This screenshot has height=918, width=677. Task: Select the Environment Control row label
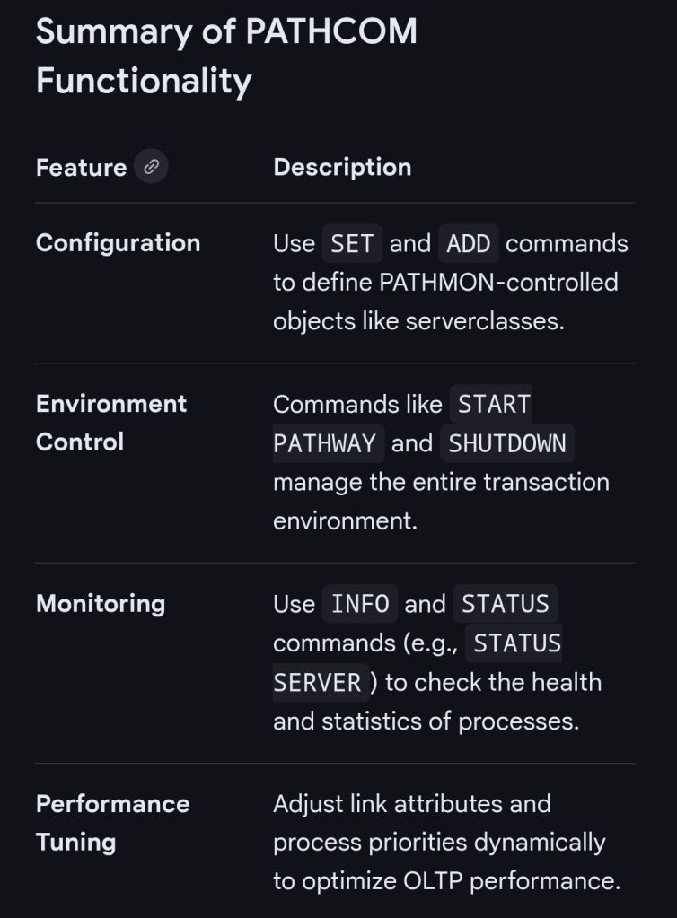click(x=111, y=423)
